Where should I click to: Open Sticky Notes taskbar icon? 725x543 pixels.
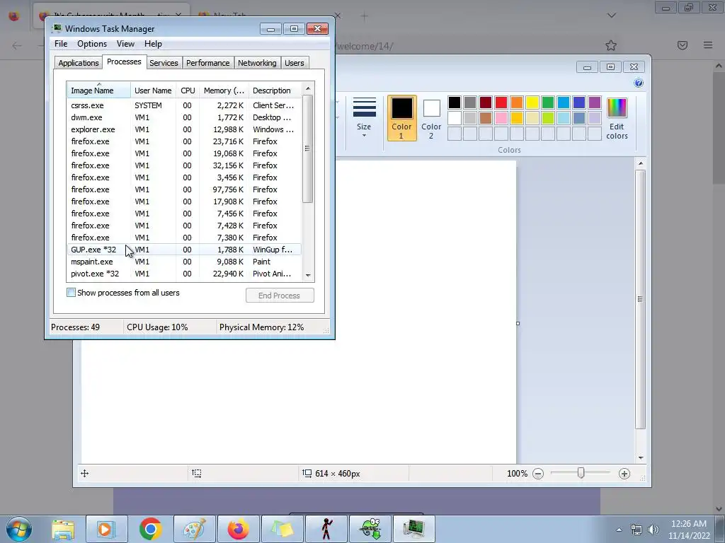pyautogui.click(x=282, y=529)
